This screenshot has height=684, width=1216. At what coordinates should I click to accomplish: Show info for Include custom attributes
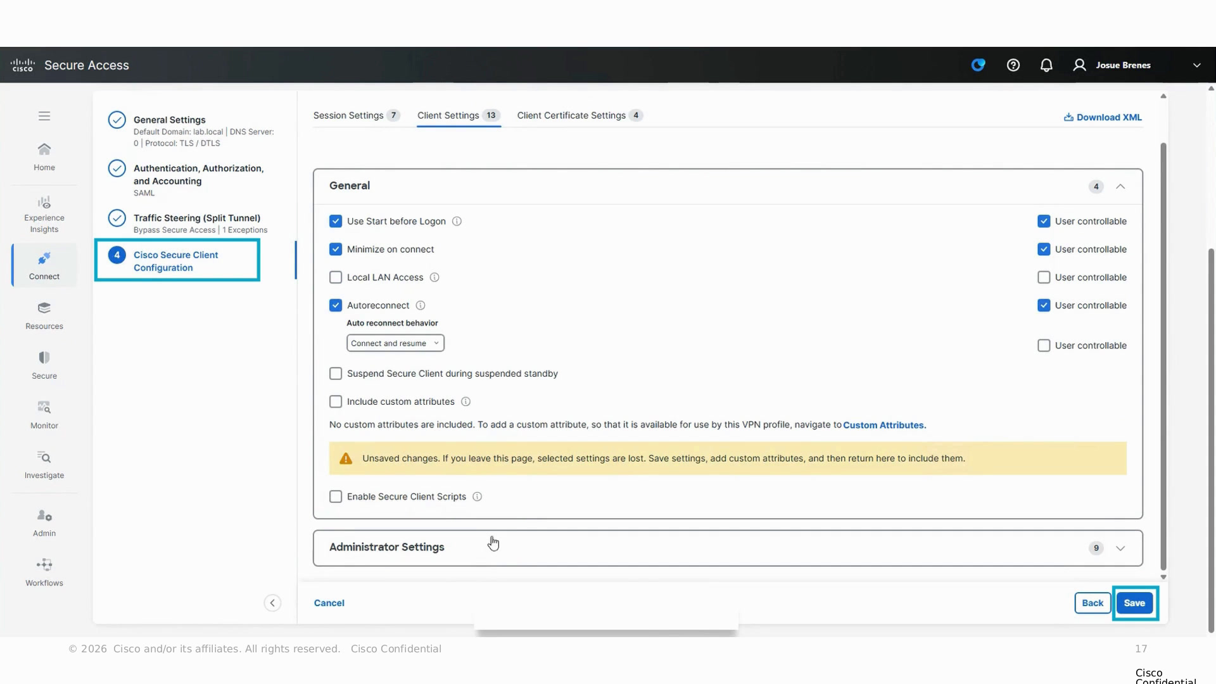point(465,402)
